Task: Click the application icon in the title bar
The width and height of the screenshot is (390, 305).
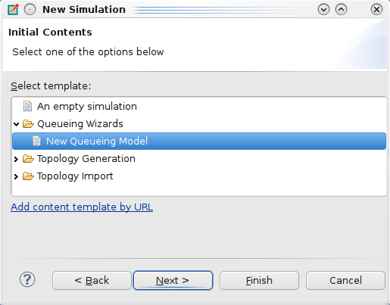Action: (13, 10)
